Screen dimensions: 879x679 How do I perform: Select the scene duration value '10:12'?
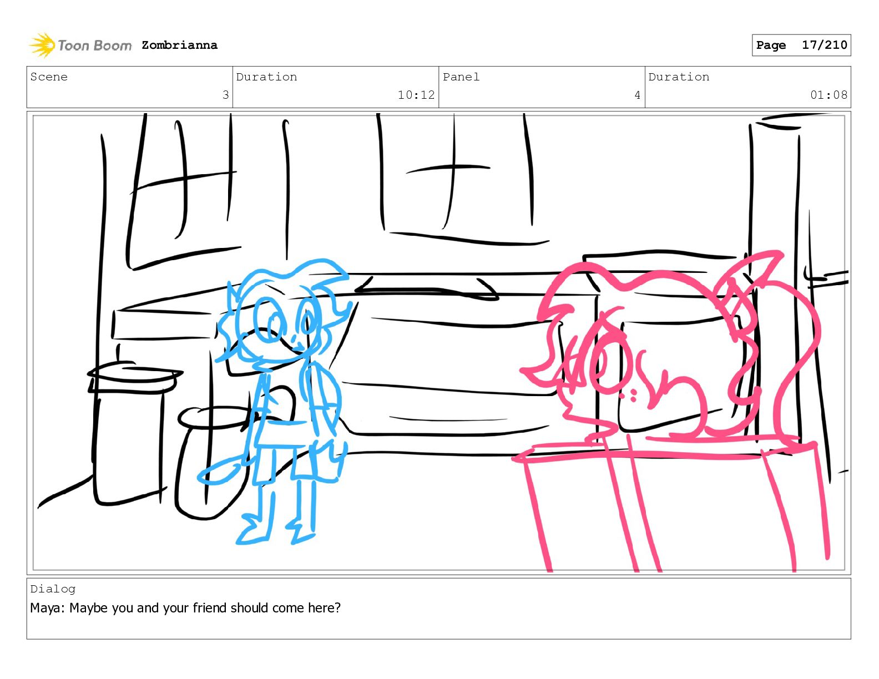(416, 95)
